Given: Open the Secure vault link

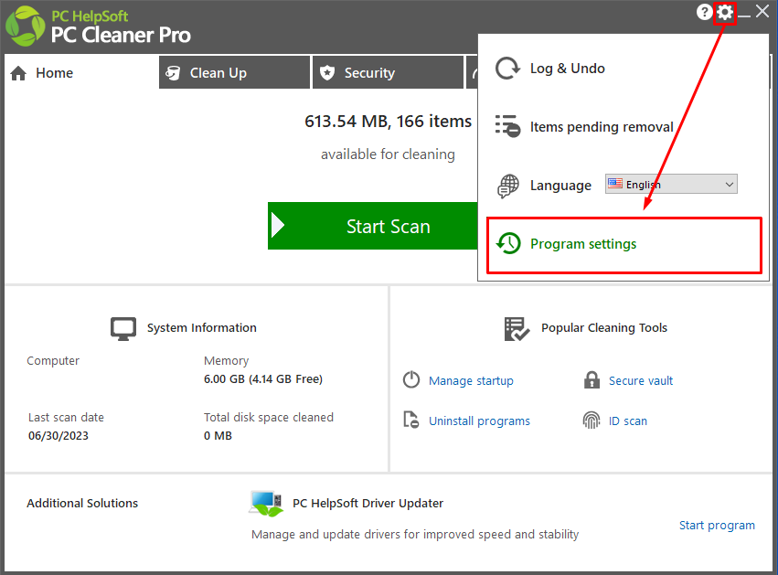Looking at the screenshot, I should tap(641, 380).
